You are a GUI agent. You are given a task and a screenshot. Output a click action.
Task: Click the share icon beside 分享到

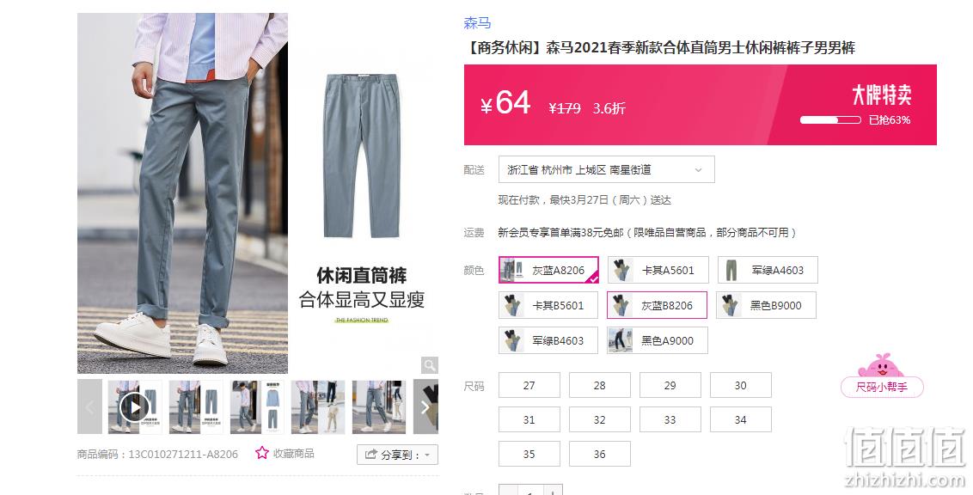[x=371, y=455]
